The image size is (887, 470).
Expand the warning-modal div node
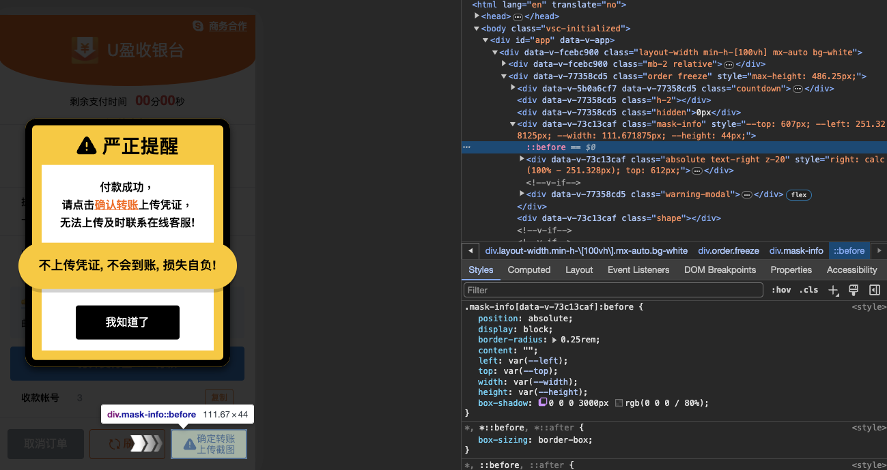click(x=522, y=194)
